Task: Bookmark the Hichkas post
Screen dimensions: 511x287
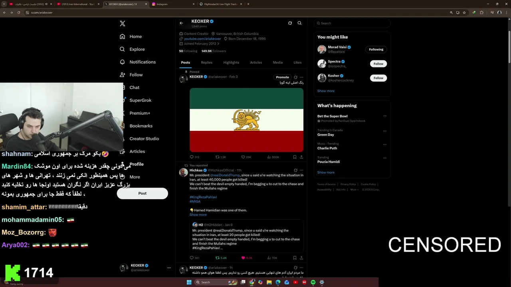Action: click(295, 258)
